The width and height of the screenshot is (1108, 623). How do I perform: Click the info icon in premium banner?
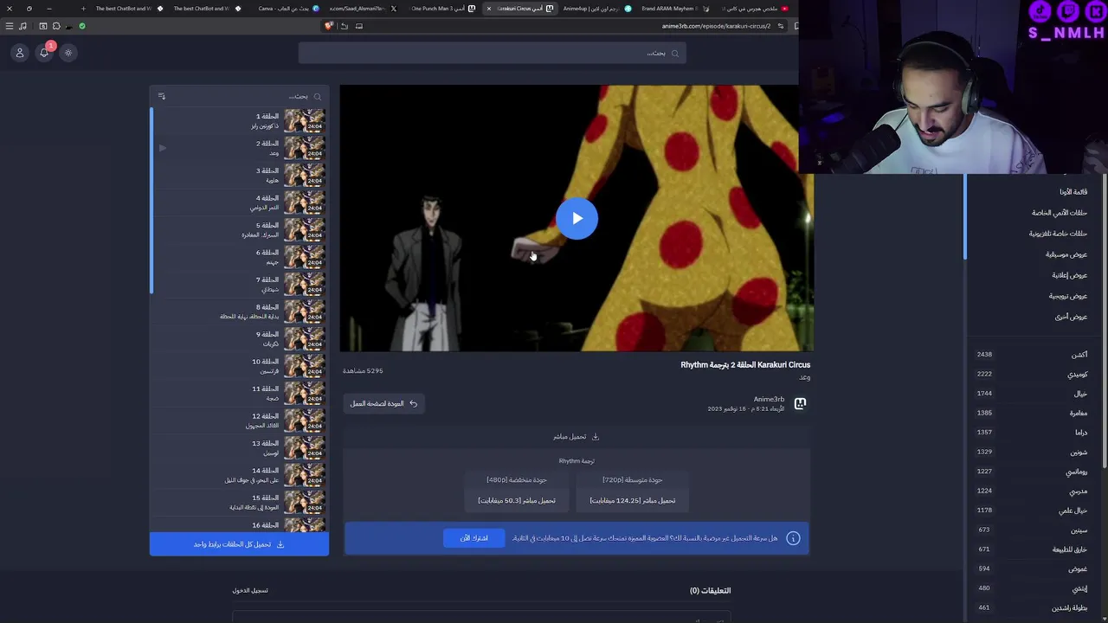pyautogui.click(x=793, y=538)
